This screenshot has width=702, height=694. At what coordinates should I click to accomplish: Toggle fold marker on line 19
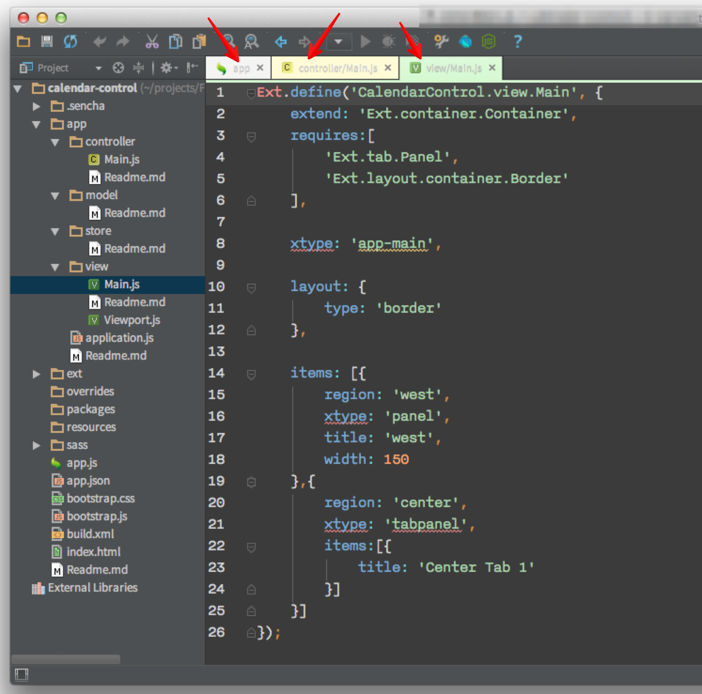[x=251, y=482]
